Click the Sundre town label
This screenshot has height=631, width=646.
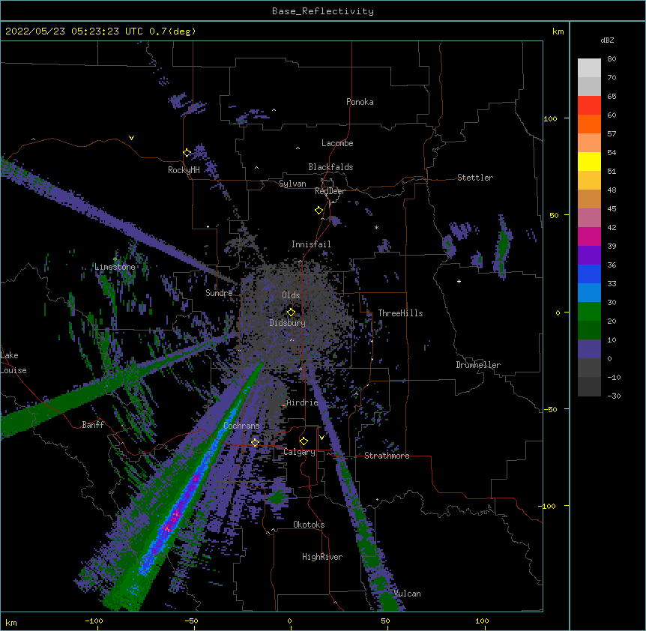pos(219,293)
